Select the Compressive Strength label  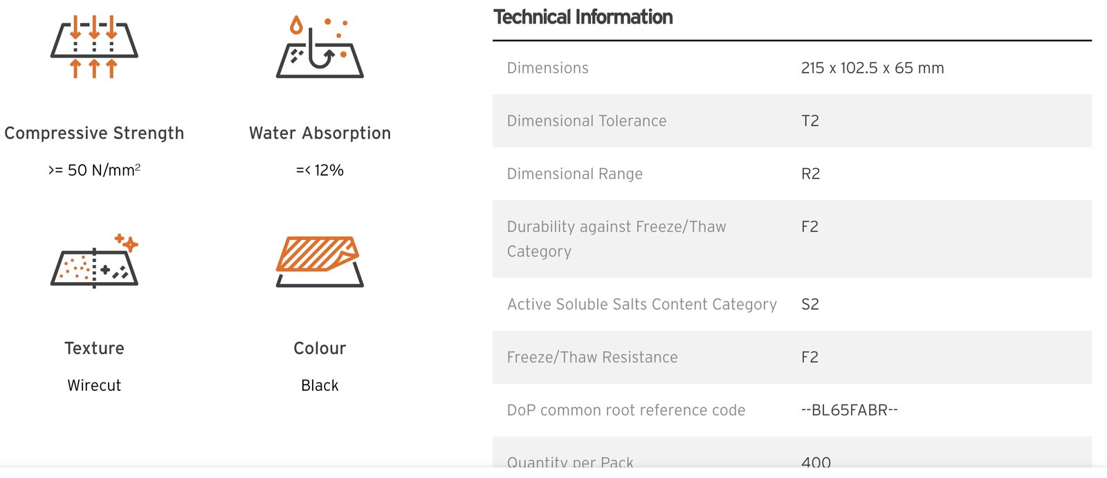pos(94,133)
